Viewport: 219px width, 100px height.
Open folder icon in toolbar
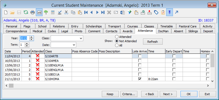click(x=12, y=13)
